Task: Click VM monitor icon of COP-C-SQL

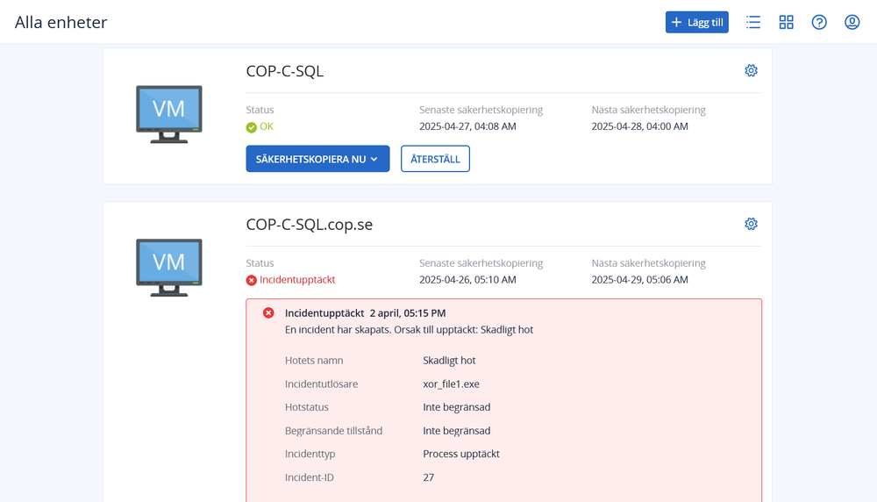Action: point(169,114)
